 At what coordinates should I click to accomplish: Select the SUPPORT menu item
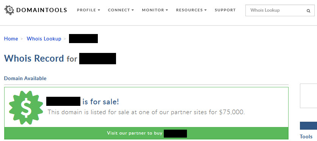225,10
